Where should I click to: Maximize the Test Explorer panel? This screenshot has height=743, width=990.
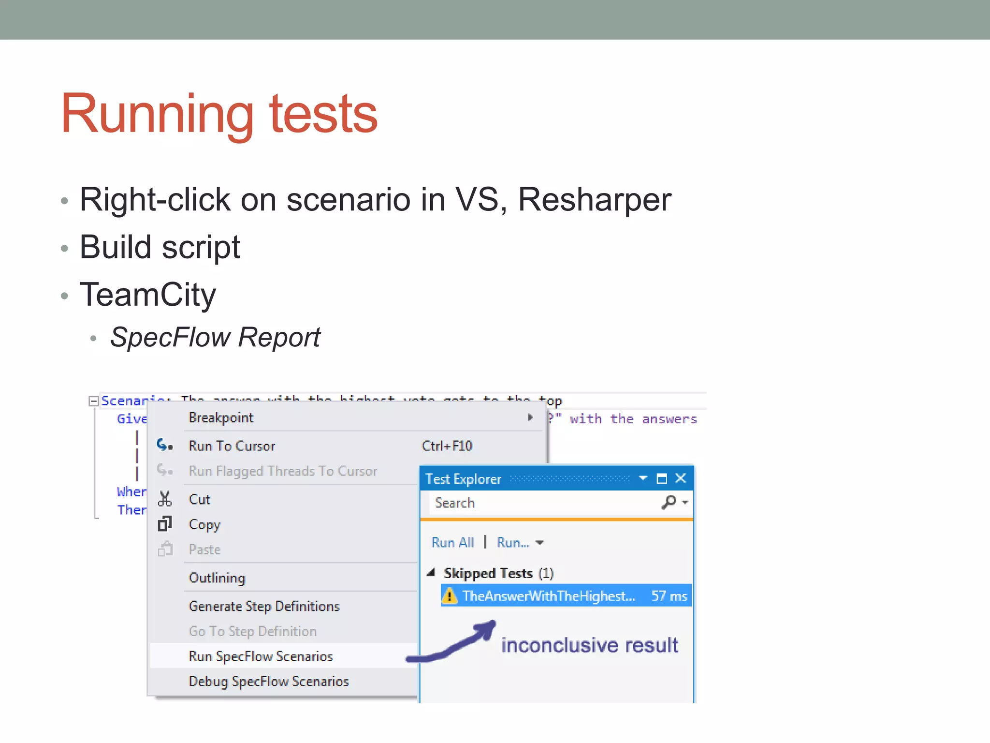(661, 478)
